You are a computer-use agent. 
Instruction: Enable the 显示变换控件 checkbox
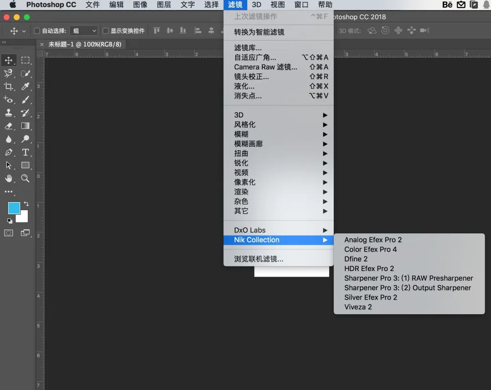click(x=105, y=31)
